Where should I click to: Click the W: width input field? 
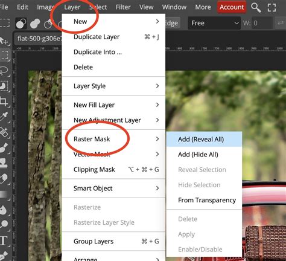[262, 23]
